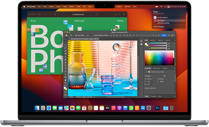Select the Paint Bucket tool
The height and width of the screenshot is (127, 209).
click(x=65, y=65)
